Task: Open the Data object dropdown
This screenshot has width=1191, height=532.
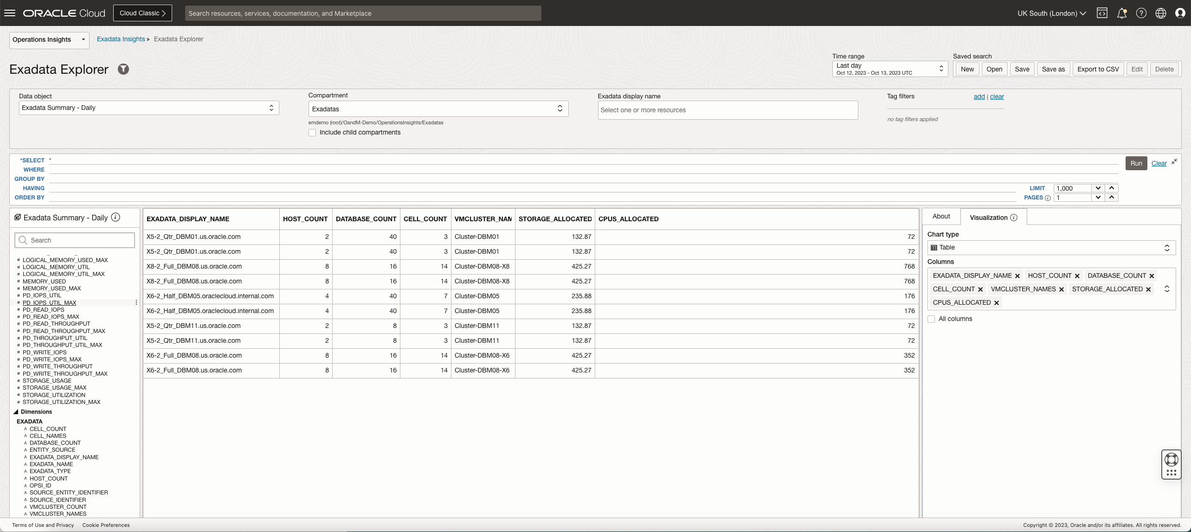Action: (148, 108)
